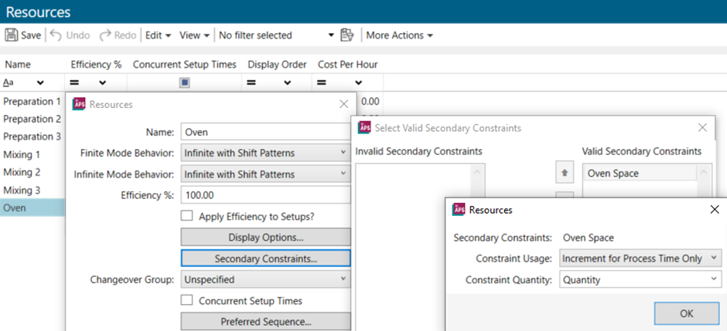This screenshot has height=331, width=727.
Task: Click the Name column text filter icon
Action: pyautogui.click(x=9, y=83)
